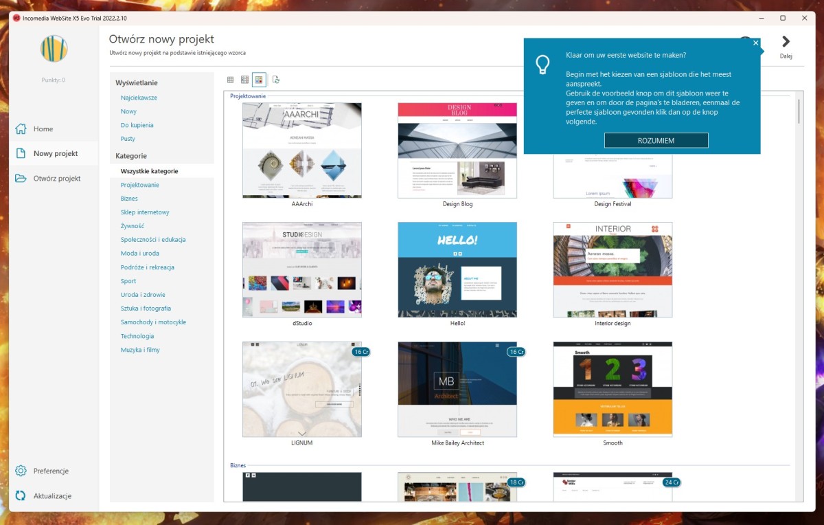Select the Hello! template thumbnail
This screenshot has width=824, height=525.
point(457,269)
